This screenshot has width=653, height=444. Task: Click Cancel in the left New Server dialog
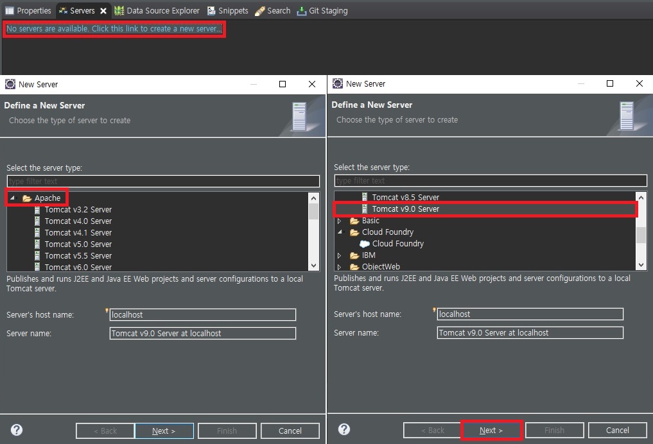tap(290, 431)
